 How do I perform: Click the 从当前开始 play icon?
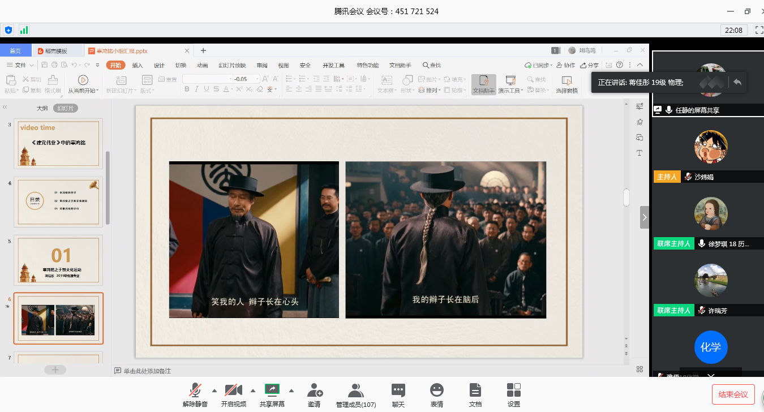pos(83,80)
